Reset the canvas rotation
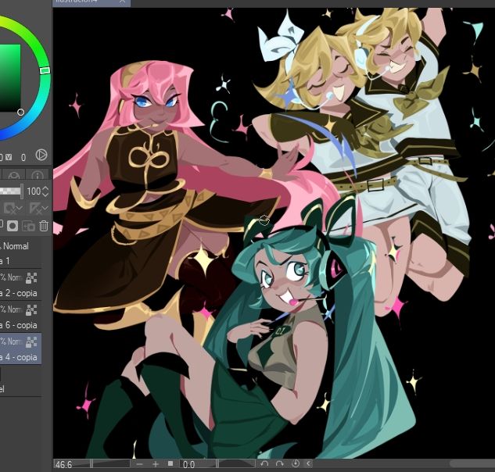The image size is (495, 472). (296, 463)
